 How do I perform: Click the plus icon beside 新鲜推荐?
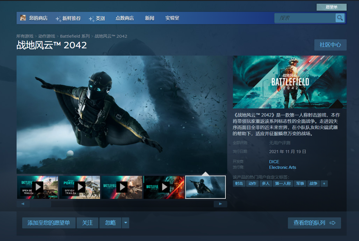click(58, 19)
